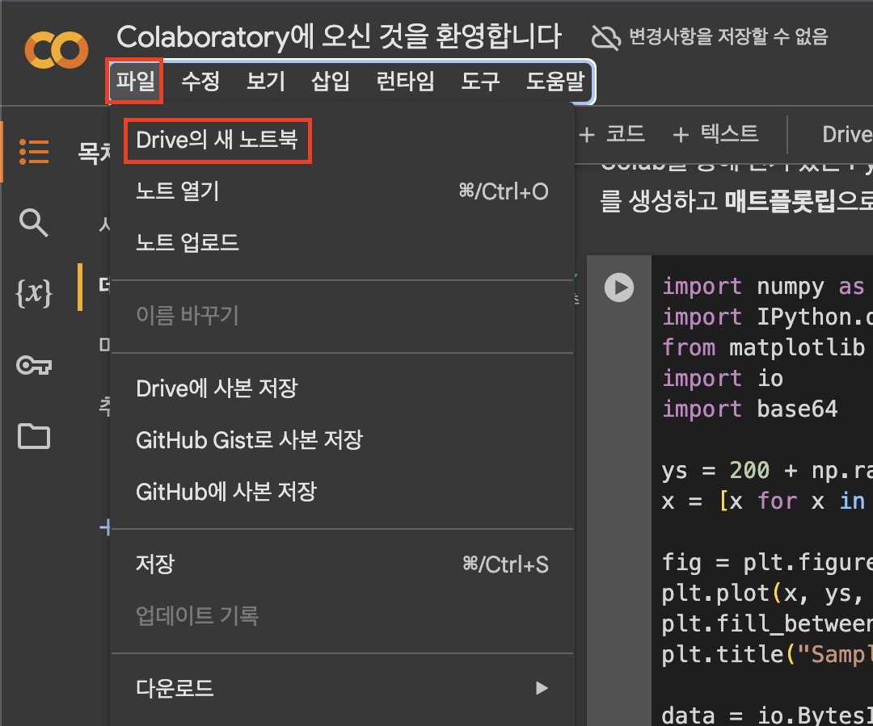
Task: Click the crossed-out cloud save status icon
Action: (x=605, y=38)
